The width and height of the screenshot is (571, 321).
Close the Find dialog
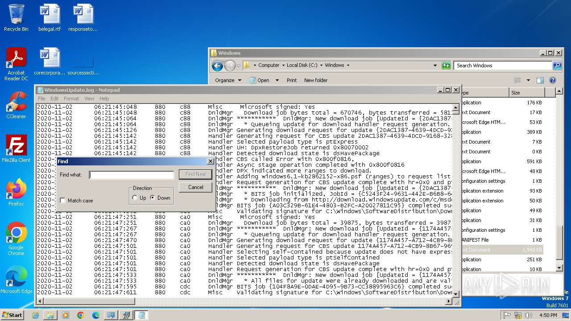pyautogui.click(x=211, y=161)
